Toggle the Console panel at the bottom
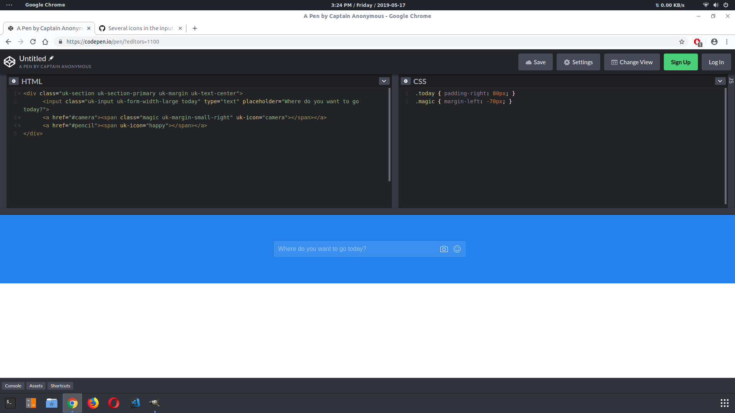Image resolution: width=735 pixels, height=413 pixels. point(13,385)
